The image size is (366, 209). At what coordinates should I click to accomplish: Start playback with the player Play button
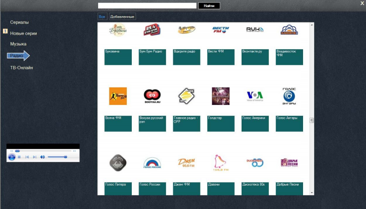11,157
